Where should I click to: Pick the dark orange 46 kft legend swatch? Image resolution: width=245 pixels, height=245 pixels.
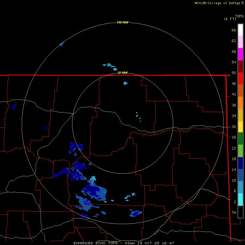[240, 91]
